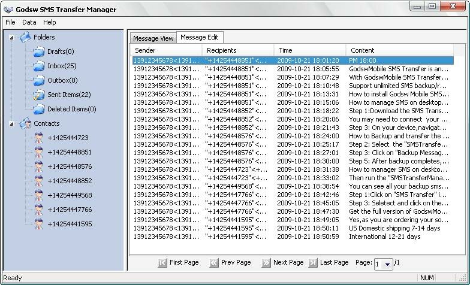
Task: Open the File menu
Action: [x=10, y=22]
